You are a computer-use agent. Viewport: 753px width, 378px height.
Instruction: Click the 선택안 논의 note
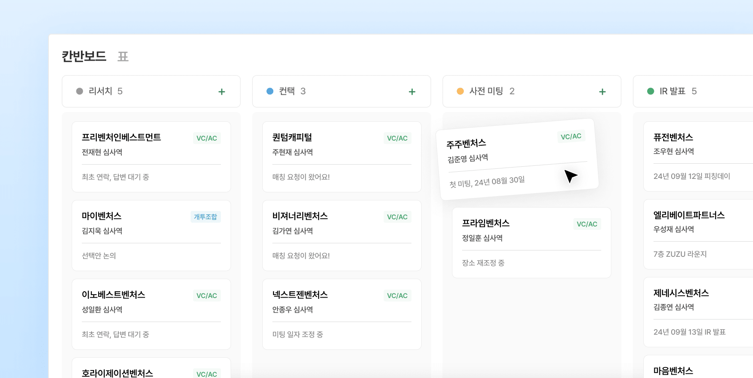99,256
